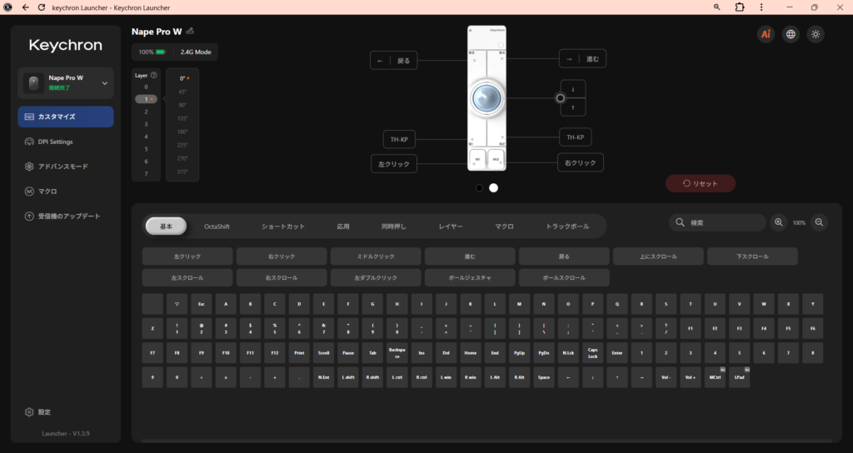The image size is (853, 453).
Task: Switch to the 同時押し tab
Action: [393, 226]
